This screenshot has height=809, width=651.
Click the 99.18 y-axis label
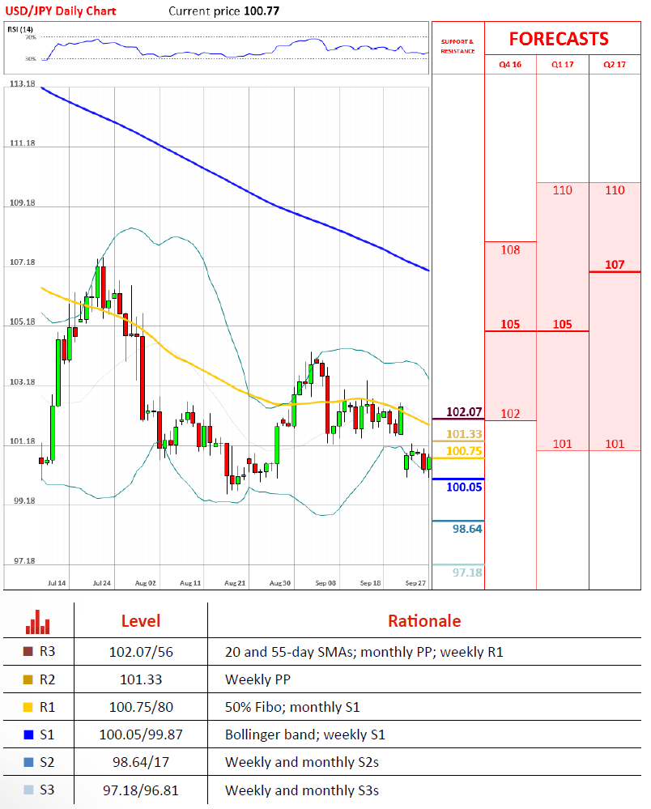click(x=24, y=501)
